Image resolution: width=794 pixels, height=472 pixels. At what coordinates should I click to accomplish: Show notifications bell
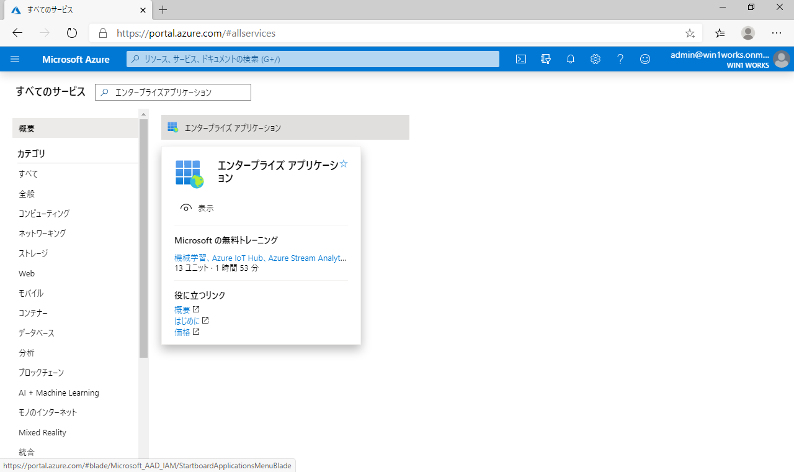571,59
